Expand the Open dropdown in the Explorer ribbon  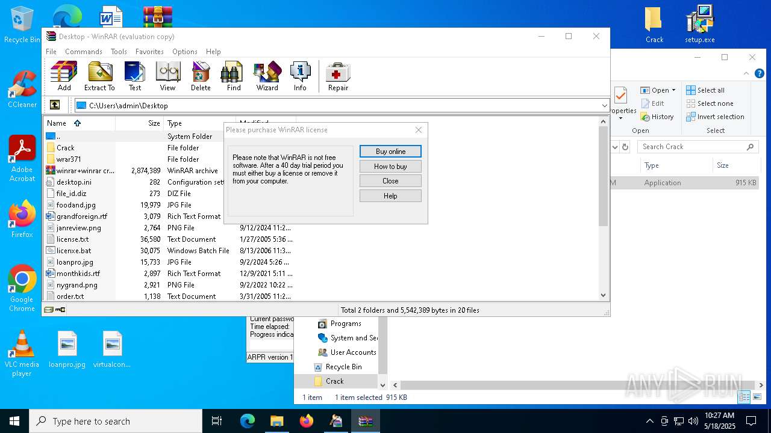(673, 90)
